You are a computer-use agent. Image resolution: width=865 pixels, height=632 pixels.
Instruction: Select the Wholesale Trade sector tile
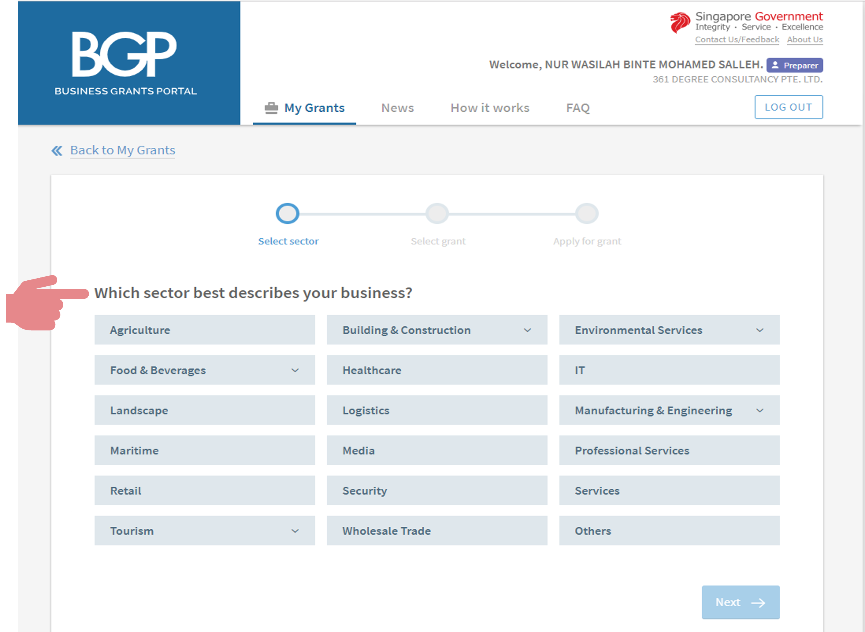click(437, 531)
